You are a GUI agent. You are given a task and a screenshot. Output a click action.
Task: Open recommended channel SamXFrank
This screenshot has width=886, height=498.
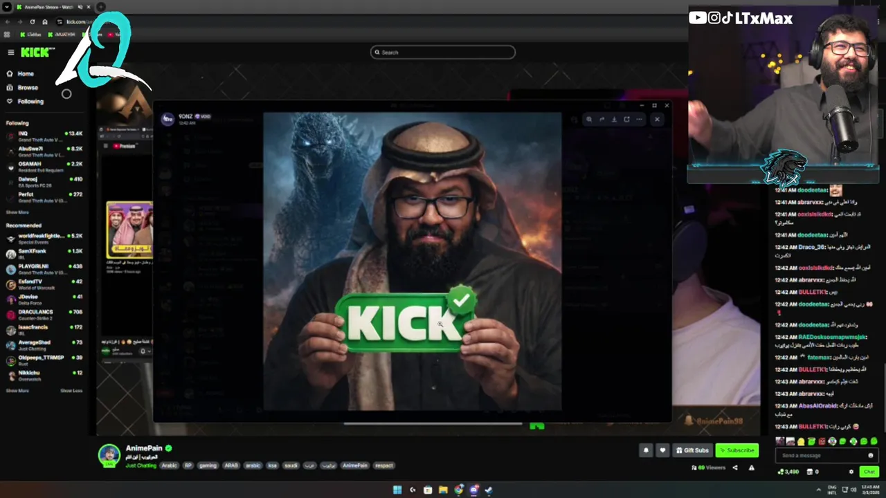(44, 254)
